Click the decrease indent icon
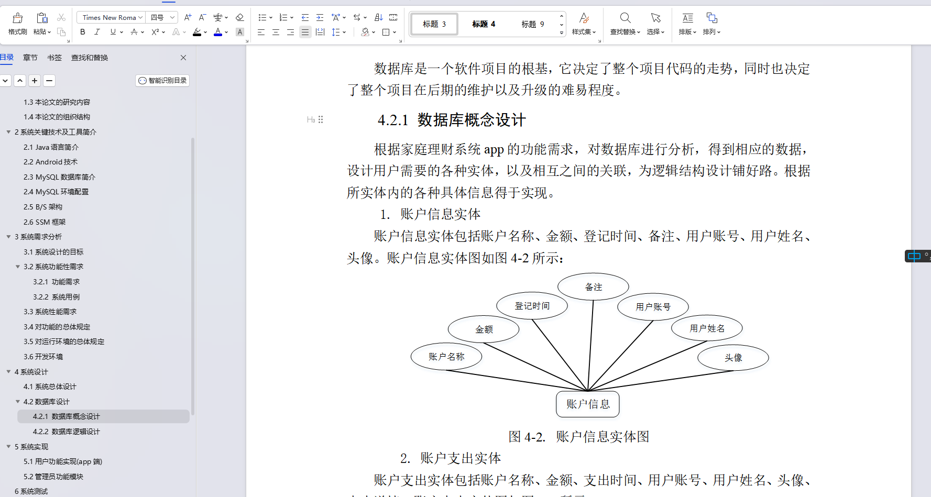The width and height of the screenshot is (931, 497). [305, 17]
